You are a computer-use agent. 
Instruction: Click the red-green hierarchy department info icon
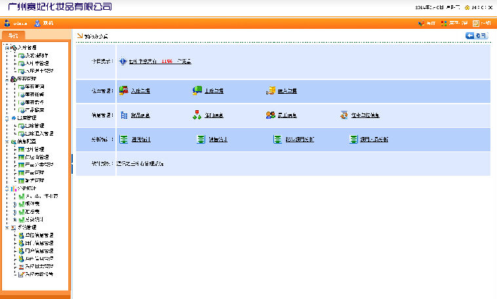tap(197, 115)
